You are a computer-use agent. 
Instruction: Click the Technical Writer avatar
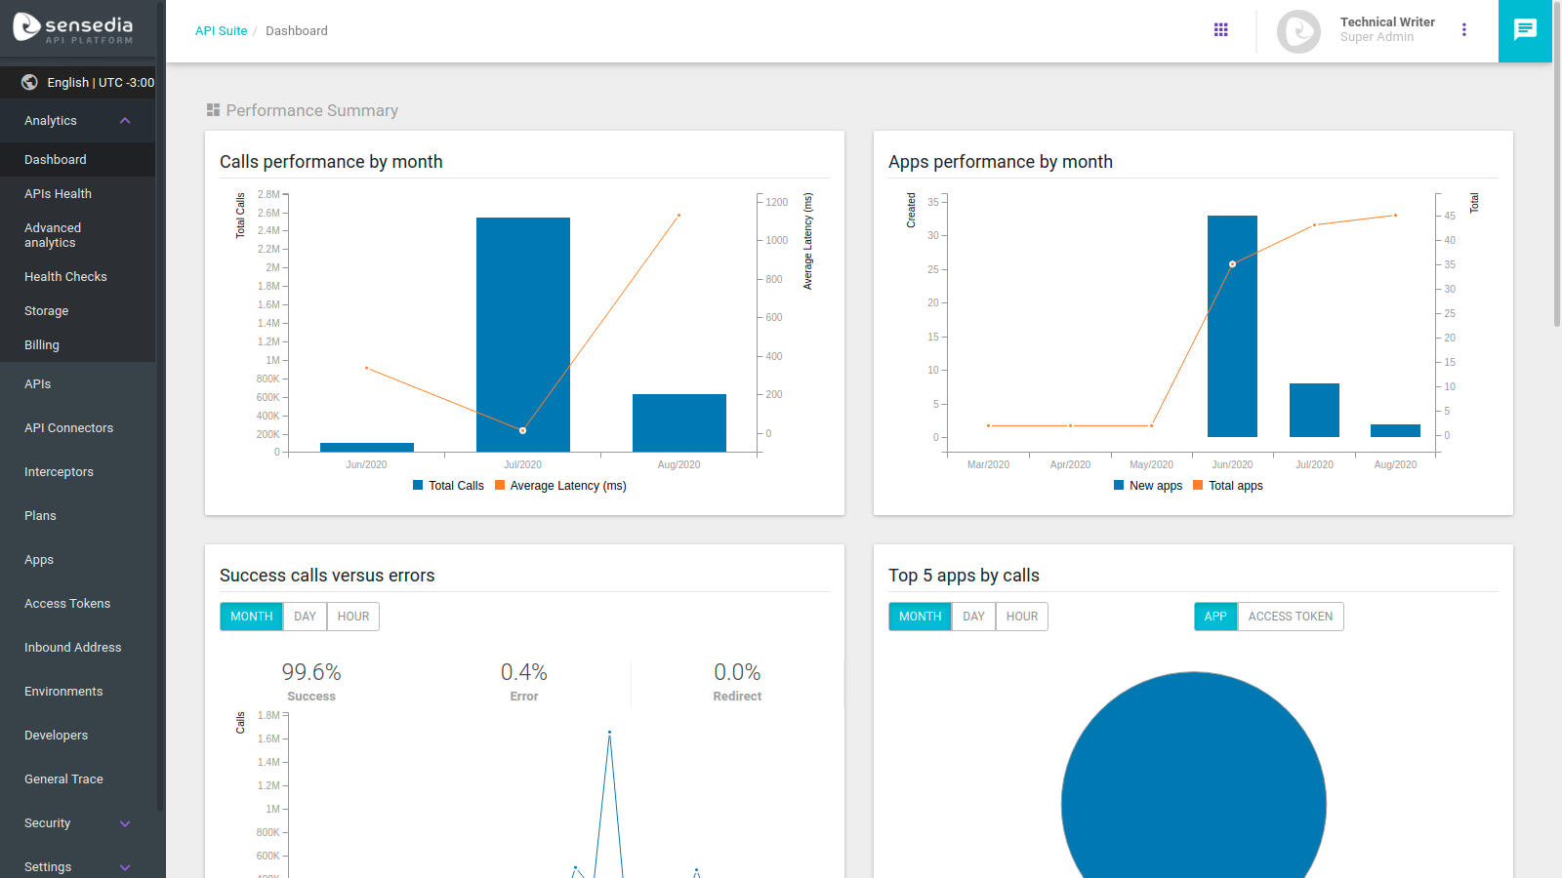pos(1298,31)
